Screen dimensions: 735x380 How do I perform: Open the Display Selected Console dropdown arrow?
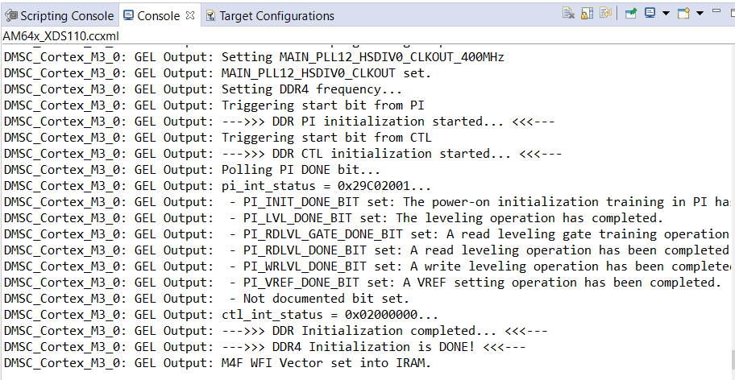pos(666,14)
